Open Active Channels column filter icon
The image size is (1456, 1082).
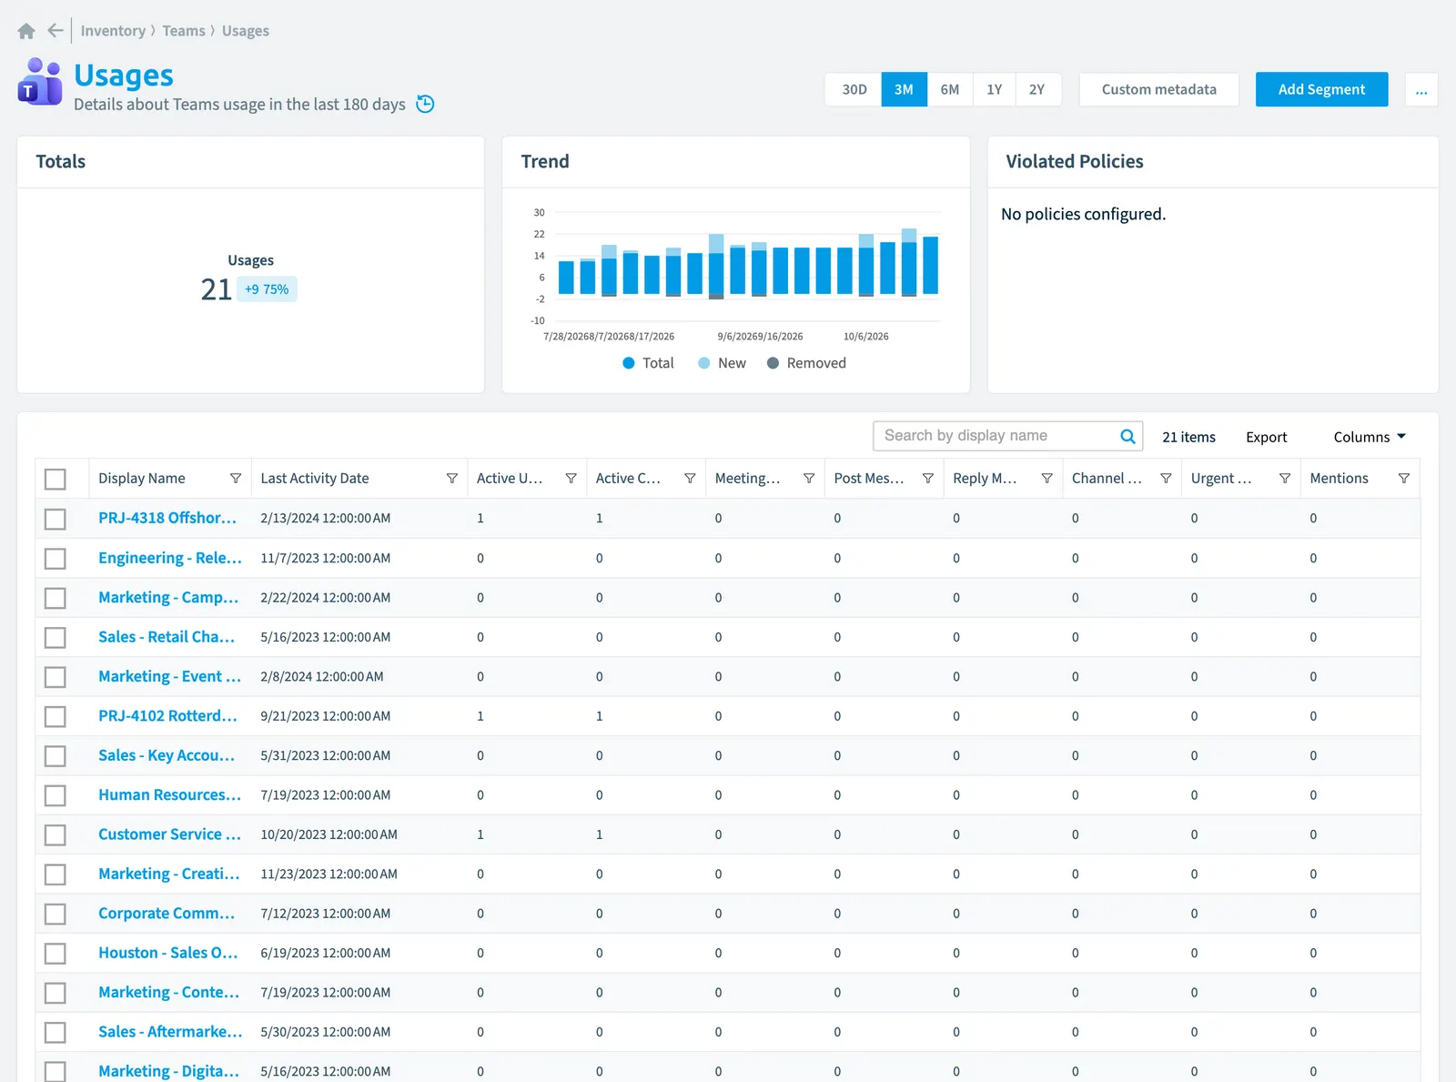click(690, 479)
